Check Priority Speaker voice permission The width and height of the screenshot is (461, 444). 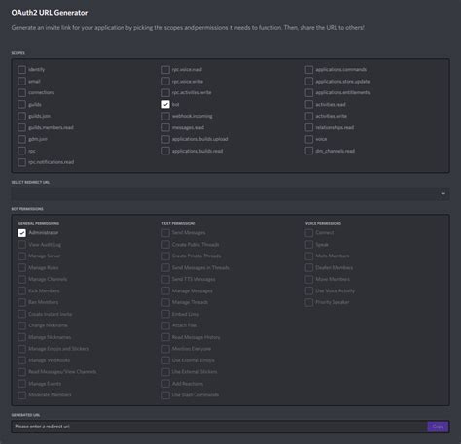[x=309, y=302]
